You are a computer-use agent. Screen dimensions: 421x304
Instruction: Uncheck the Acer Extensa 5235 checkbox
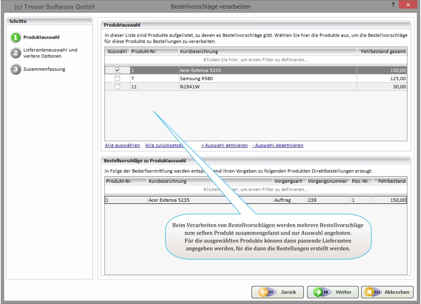(117, 71)
